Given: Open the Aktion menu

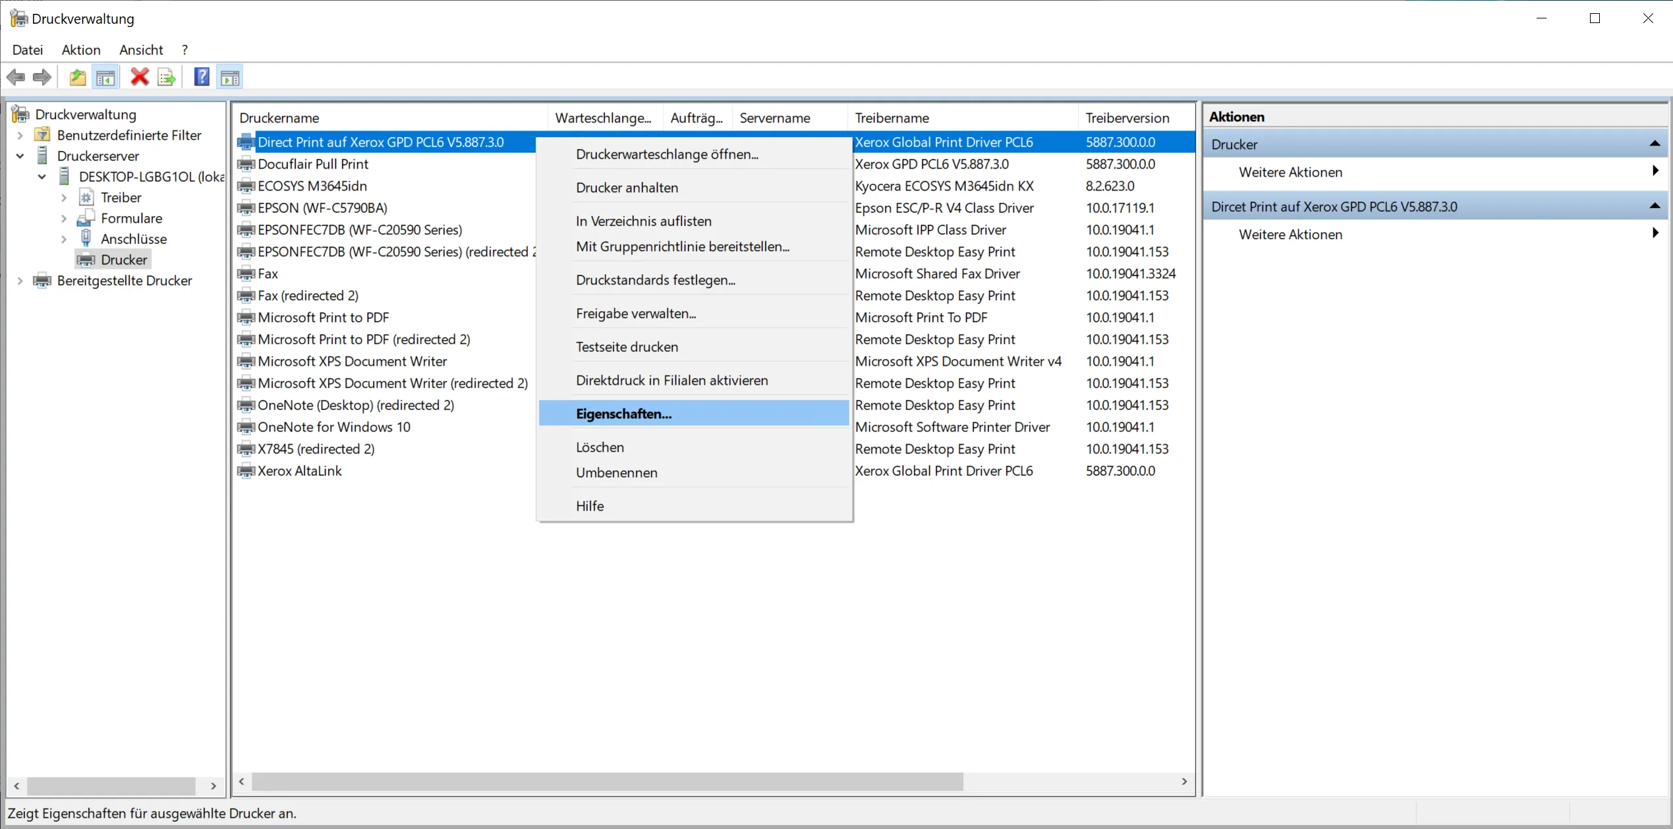Looking at the screenshot, I should pyautogui.click(x=80, y=50).
